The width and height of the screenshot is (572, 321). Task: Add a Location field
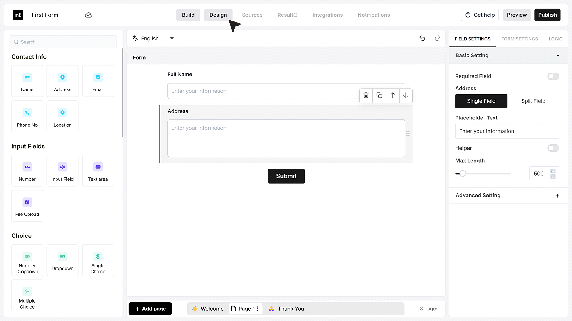(63, 117)
